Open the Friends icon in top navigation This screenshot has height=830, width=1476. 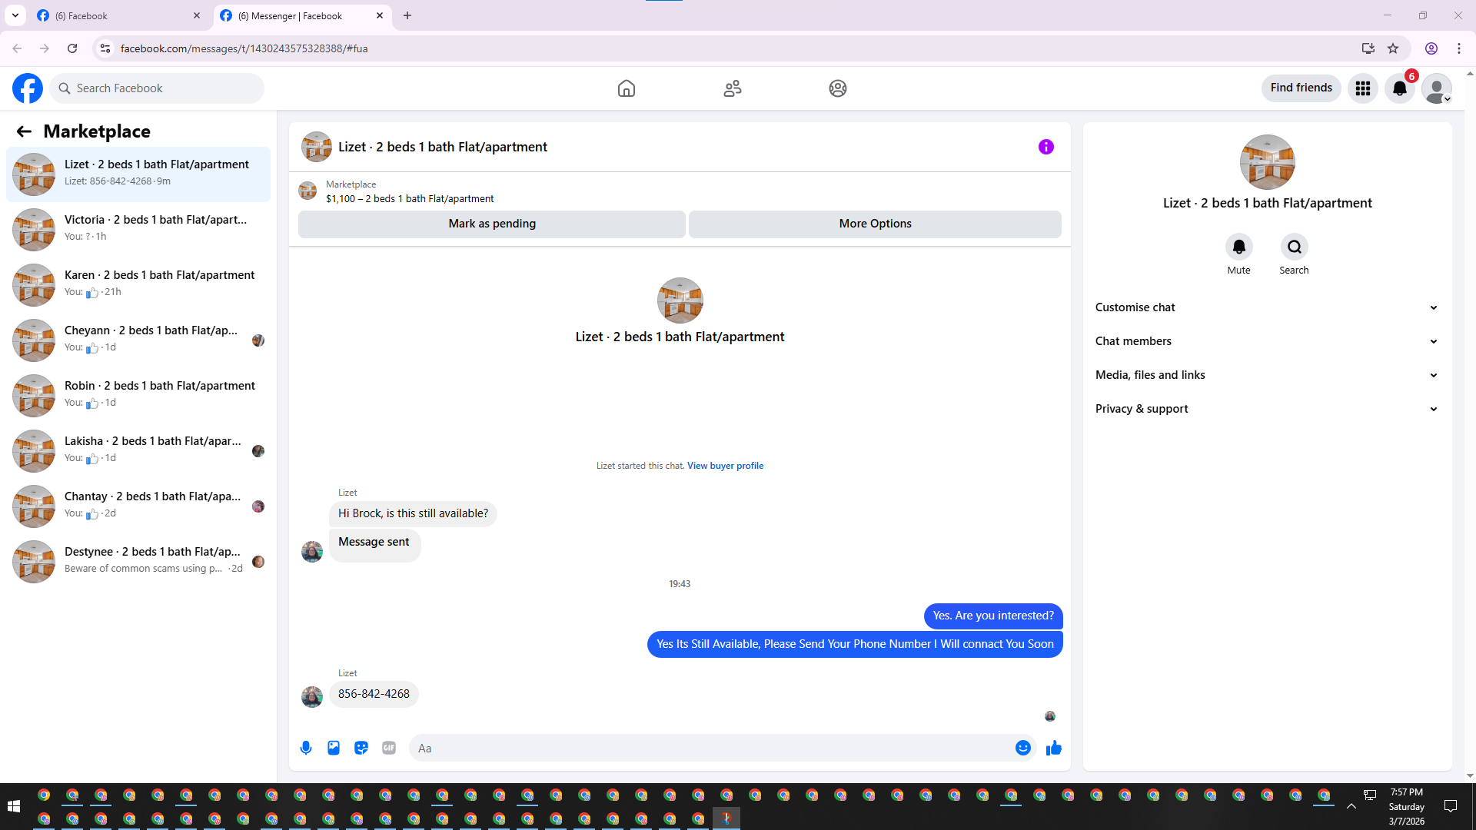click(x=733, y=88)
